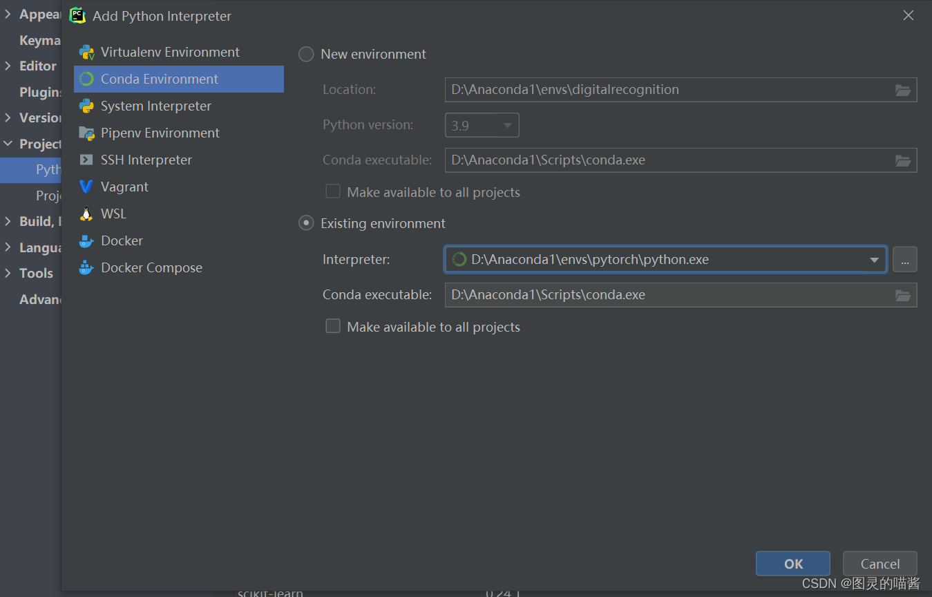Open Plugins in the Settings window
This screenshot has width=932, height=597.
click(40, 92)
